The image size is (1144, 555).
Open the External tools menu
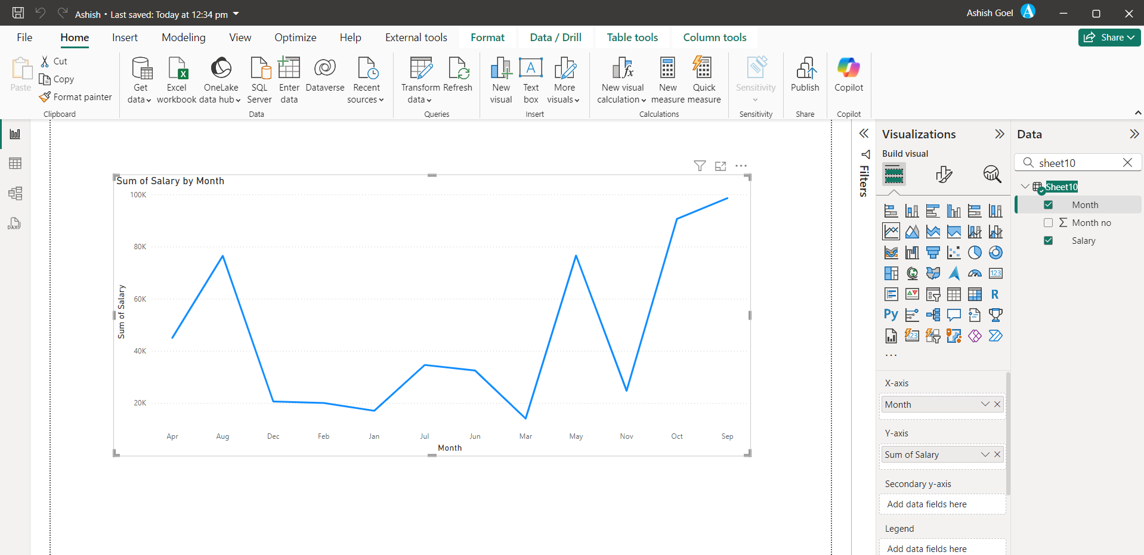[x=416, y=37]
